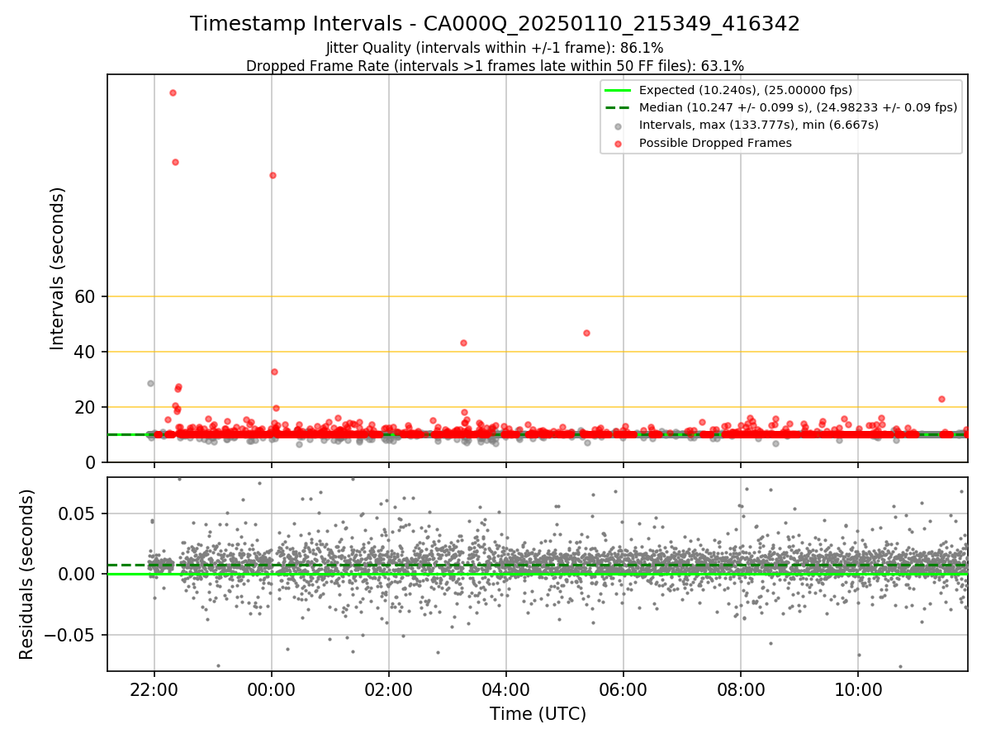This screenshot has height=743, width=991.
Task: Click the red outlier near 33 seconds just after 00:00
Action: (274, 371)
